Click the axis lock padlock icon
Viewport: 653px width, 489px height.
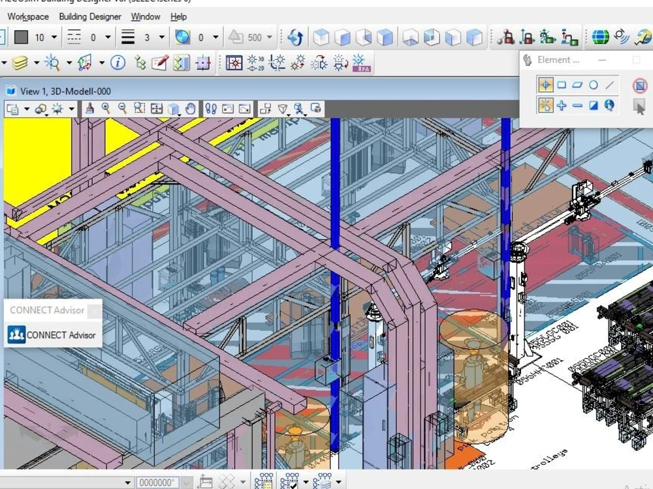pos(527,37)
